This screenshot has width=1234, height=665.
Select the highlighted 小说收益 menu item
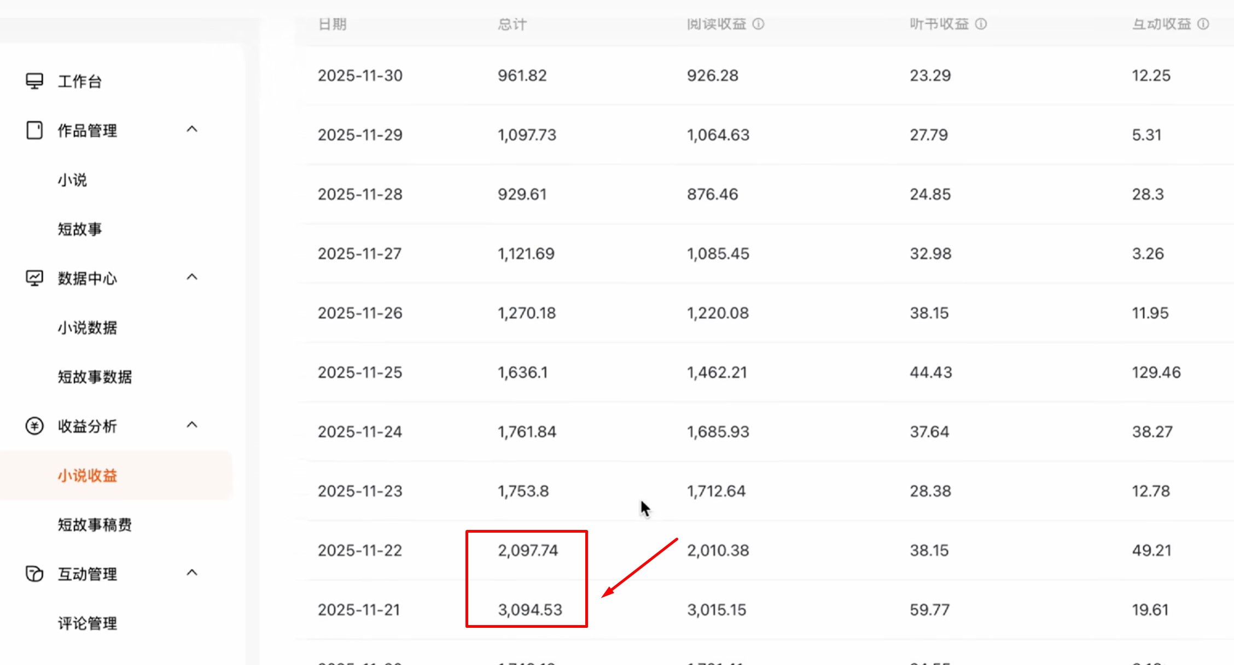(x=88, y=475)
